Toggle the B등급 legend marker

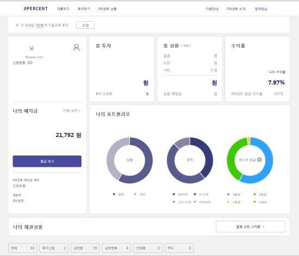pyautogui.click(x=255, y=194)
